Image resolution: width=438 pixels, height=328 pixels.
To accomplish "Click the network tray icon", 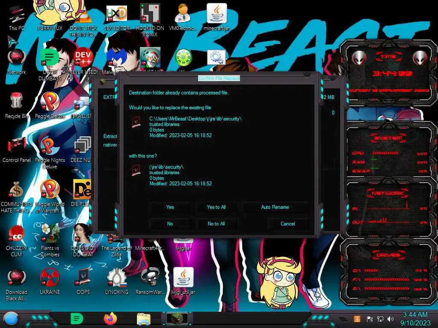I will click(380, 319).
